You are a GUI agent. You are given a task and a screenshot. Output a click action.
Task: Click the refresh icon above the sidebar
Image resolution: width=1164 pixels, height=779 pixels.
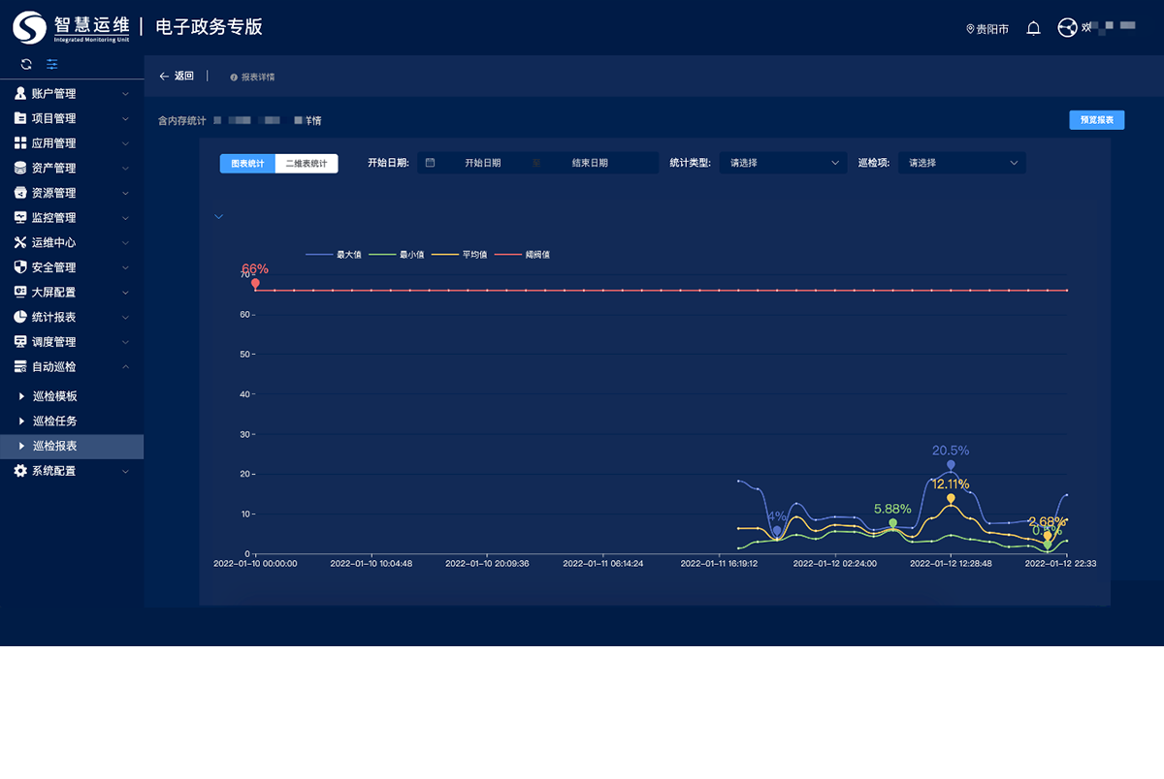(26, 64)
